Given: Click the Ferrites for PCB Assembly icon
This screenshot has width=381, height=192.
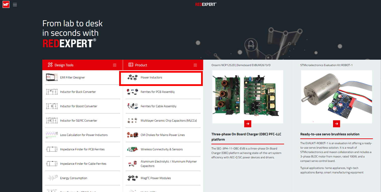Looking at the screenshot, I should pyautogui.click(x=132, y=92).
